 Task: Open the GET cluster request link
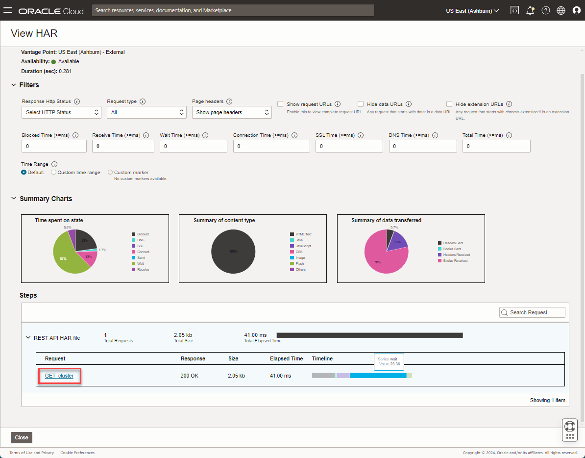(59, 376)
